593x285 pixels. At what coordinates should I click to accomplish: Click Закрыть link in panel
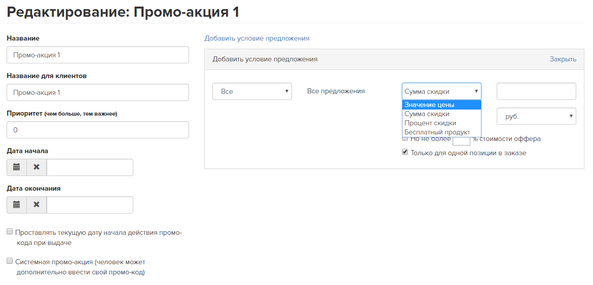(563, 59)
